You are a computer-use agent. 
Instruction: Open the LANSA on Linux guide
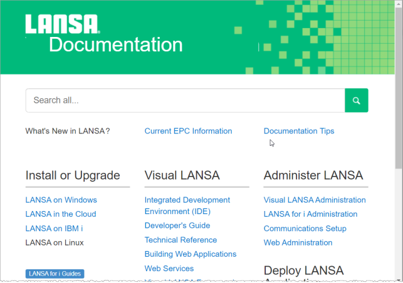(55, 243)
